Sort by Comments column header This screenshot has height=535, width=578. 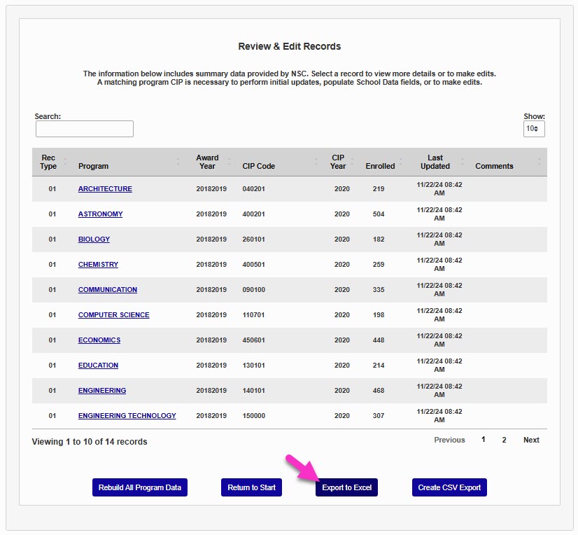click(494, 166)
